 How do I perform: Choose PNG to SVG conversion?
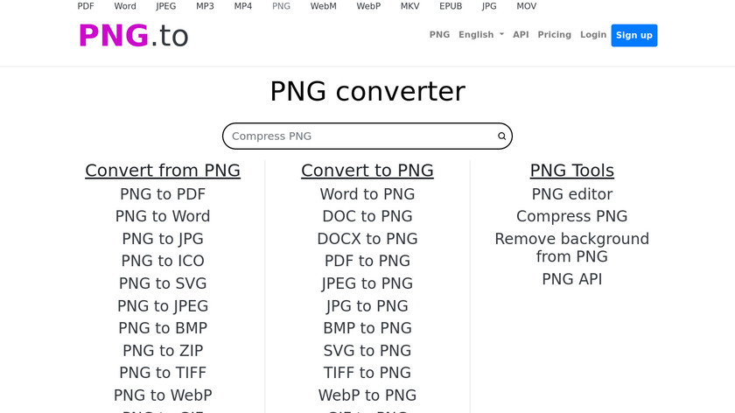pos(163,283)
